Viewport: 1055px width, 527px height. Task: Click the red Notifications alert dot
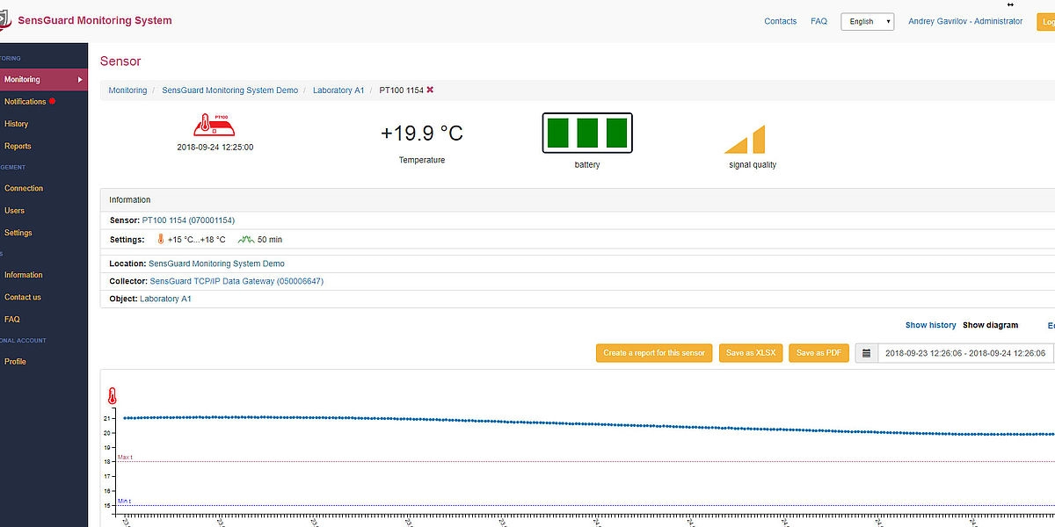coord(53,101)
